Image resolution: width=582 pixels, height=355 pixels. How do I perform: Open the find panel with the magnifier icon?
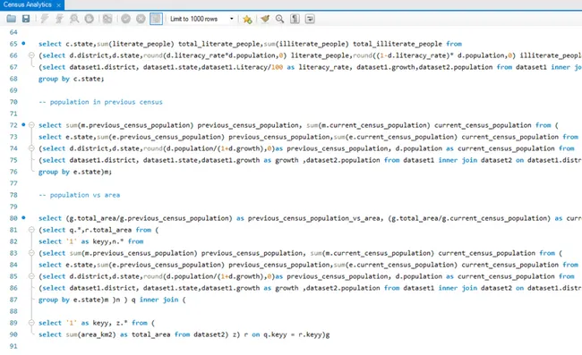click(x=279, y=19)
